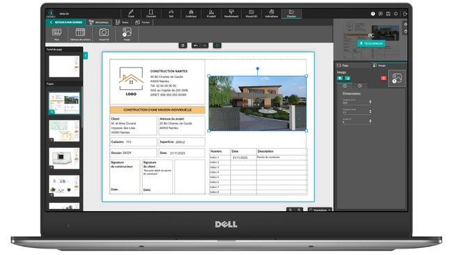Switch to the Page properties tab
The width and height of the screenshot is (453, 255).
[343, 65]
